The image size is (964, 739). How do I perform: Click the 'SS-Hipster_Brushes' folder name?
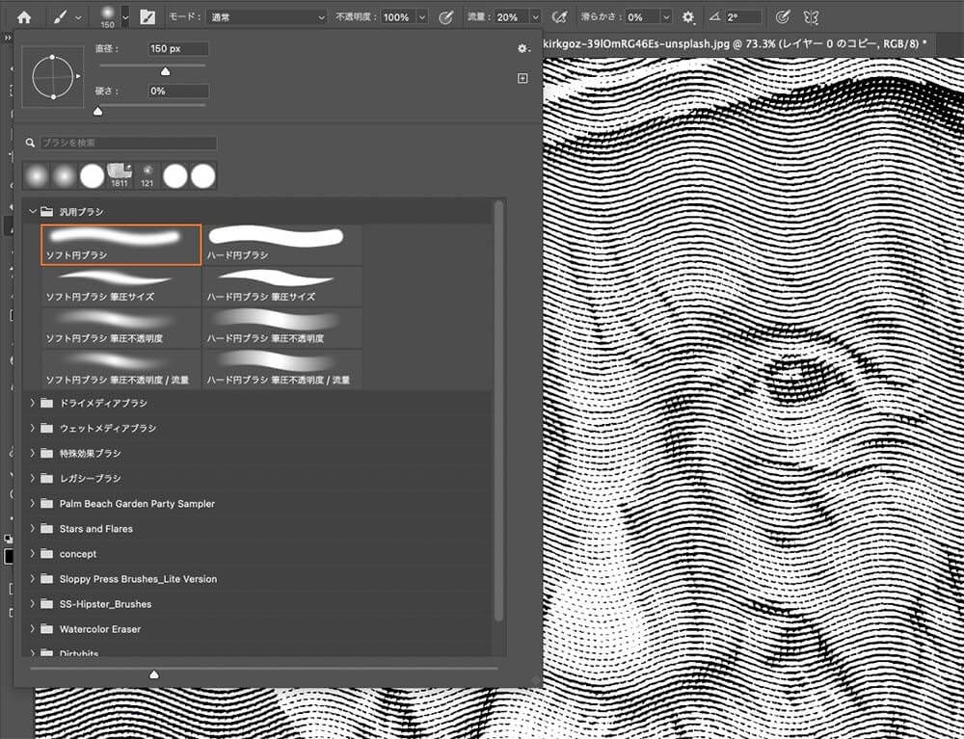106,604
